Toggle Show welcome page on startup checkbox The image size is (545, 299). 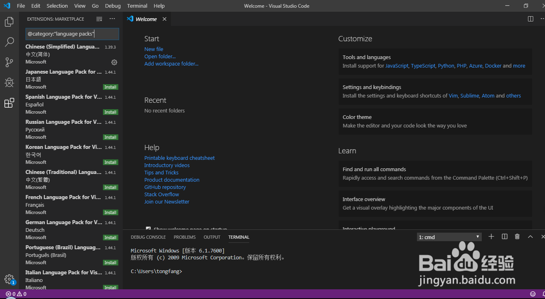coord(148,229)
